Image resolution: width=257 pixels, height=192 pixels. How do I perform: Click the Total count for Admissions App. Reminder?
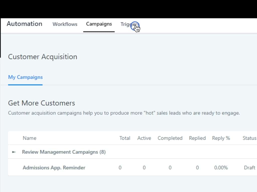pos(120,167)
